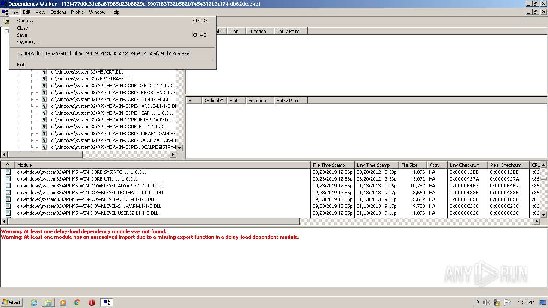Choose Save in the File menu
Viewport: 548px width, 308px height.
pos(113,35)
